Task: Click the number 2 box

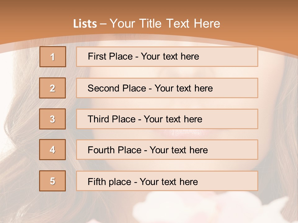Action: point(52,88)
